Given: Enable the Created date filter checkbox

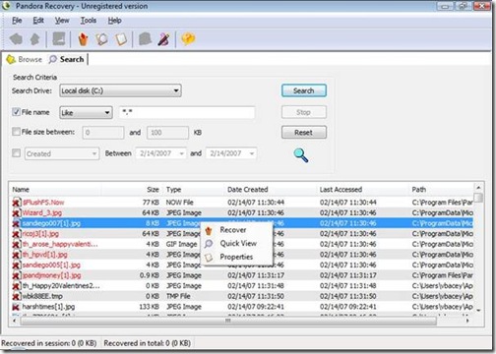Looking at the screenshot, I should pyautogui.click(x=16, y=152).
